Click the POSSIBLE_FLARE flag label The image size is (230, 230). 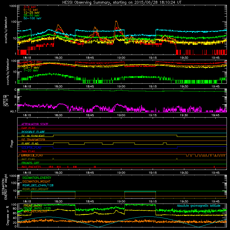(x=33, y=132)
